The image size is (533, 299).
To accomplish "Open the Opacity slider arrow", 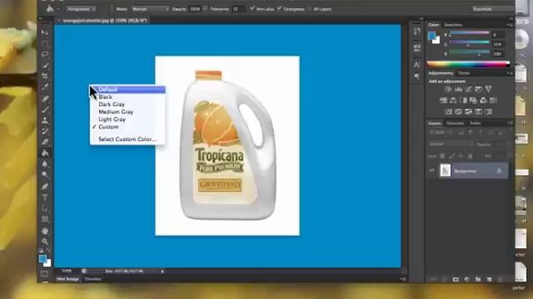I will tap(205, 9).
